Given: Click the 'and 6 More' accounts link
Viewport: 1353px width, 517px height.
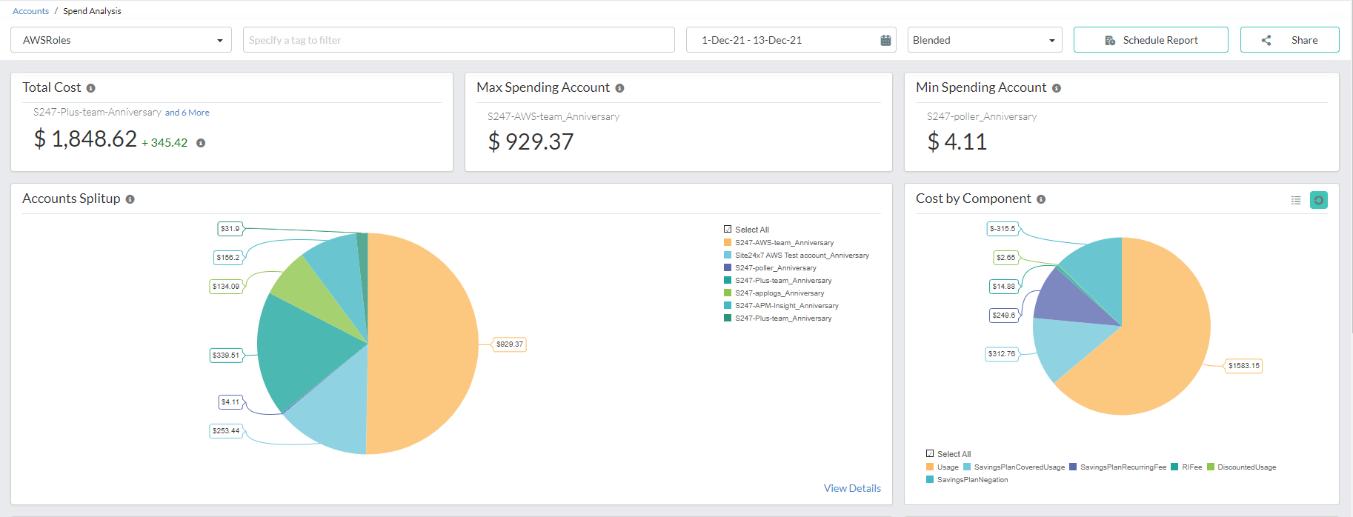Looking at the screenshot, I should click(x=187, y=113).
